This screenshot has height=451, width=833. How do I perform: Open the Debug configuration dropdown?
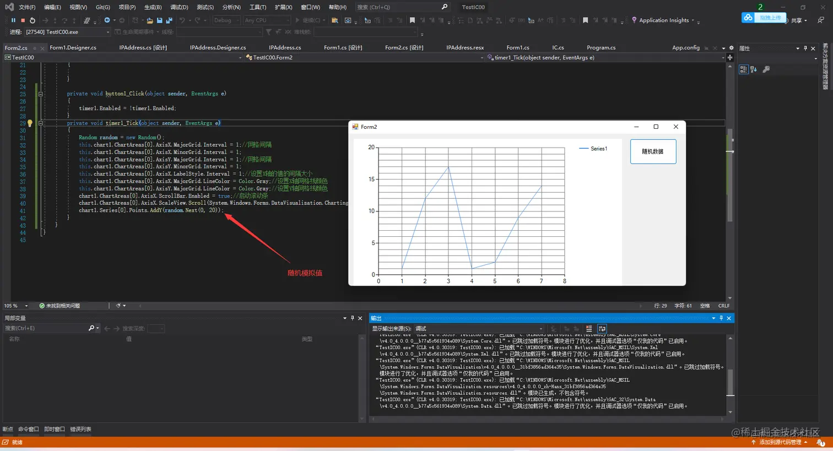point(226,20)
